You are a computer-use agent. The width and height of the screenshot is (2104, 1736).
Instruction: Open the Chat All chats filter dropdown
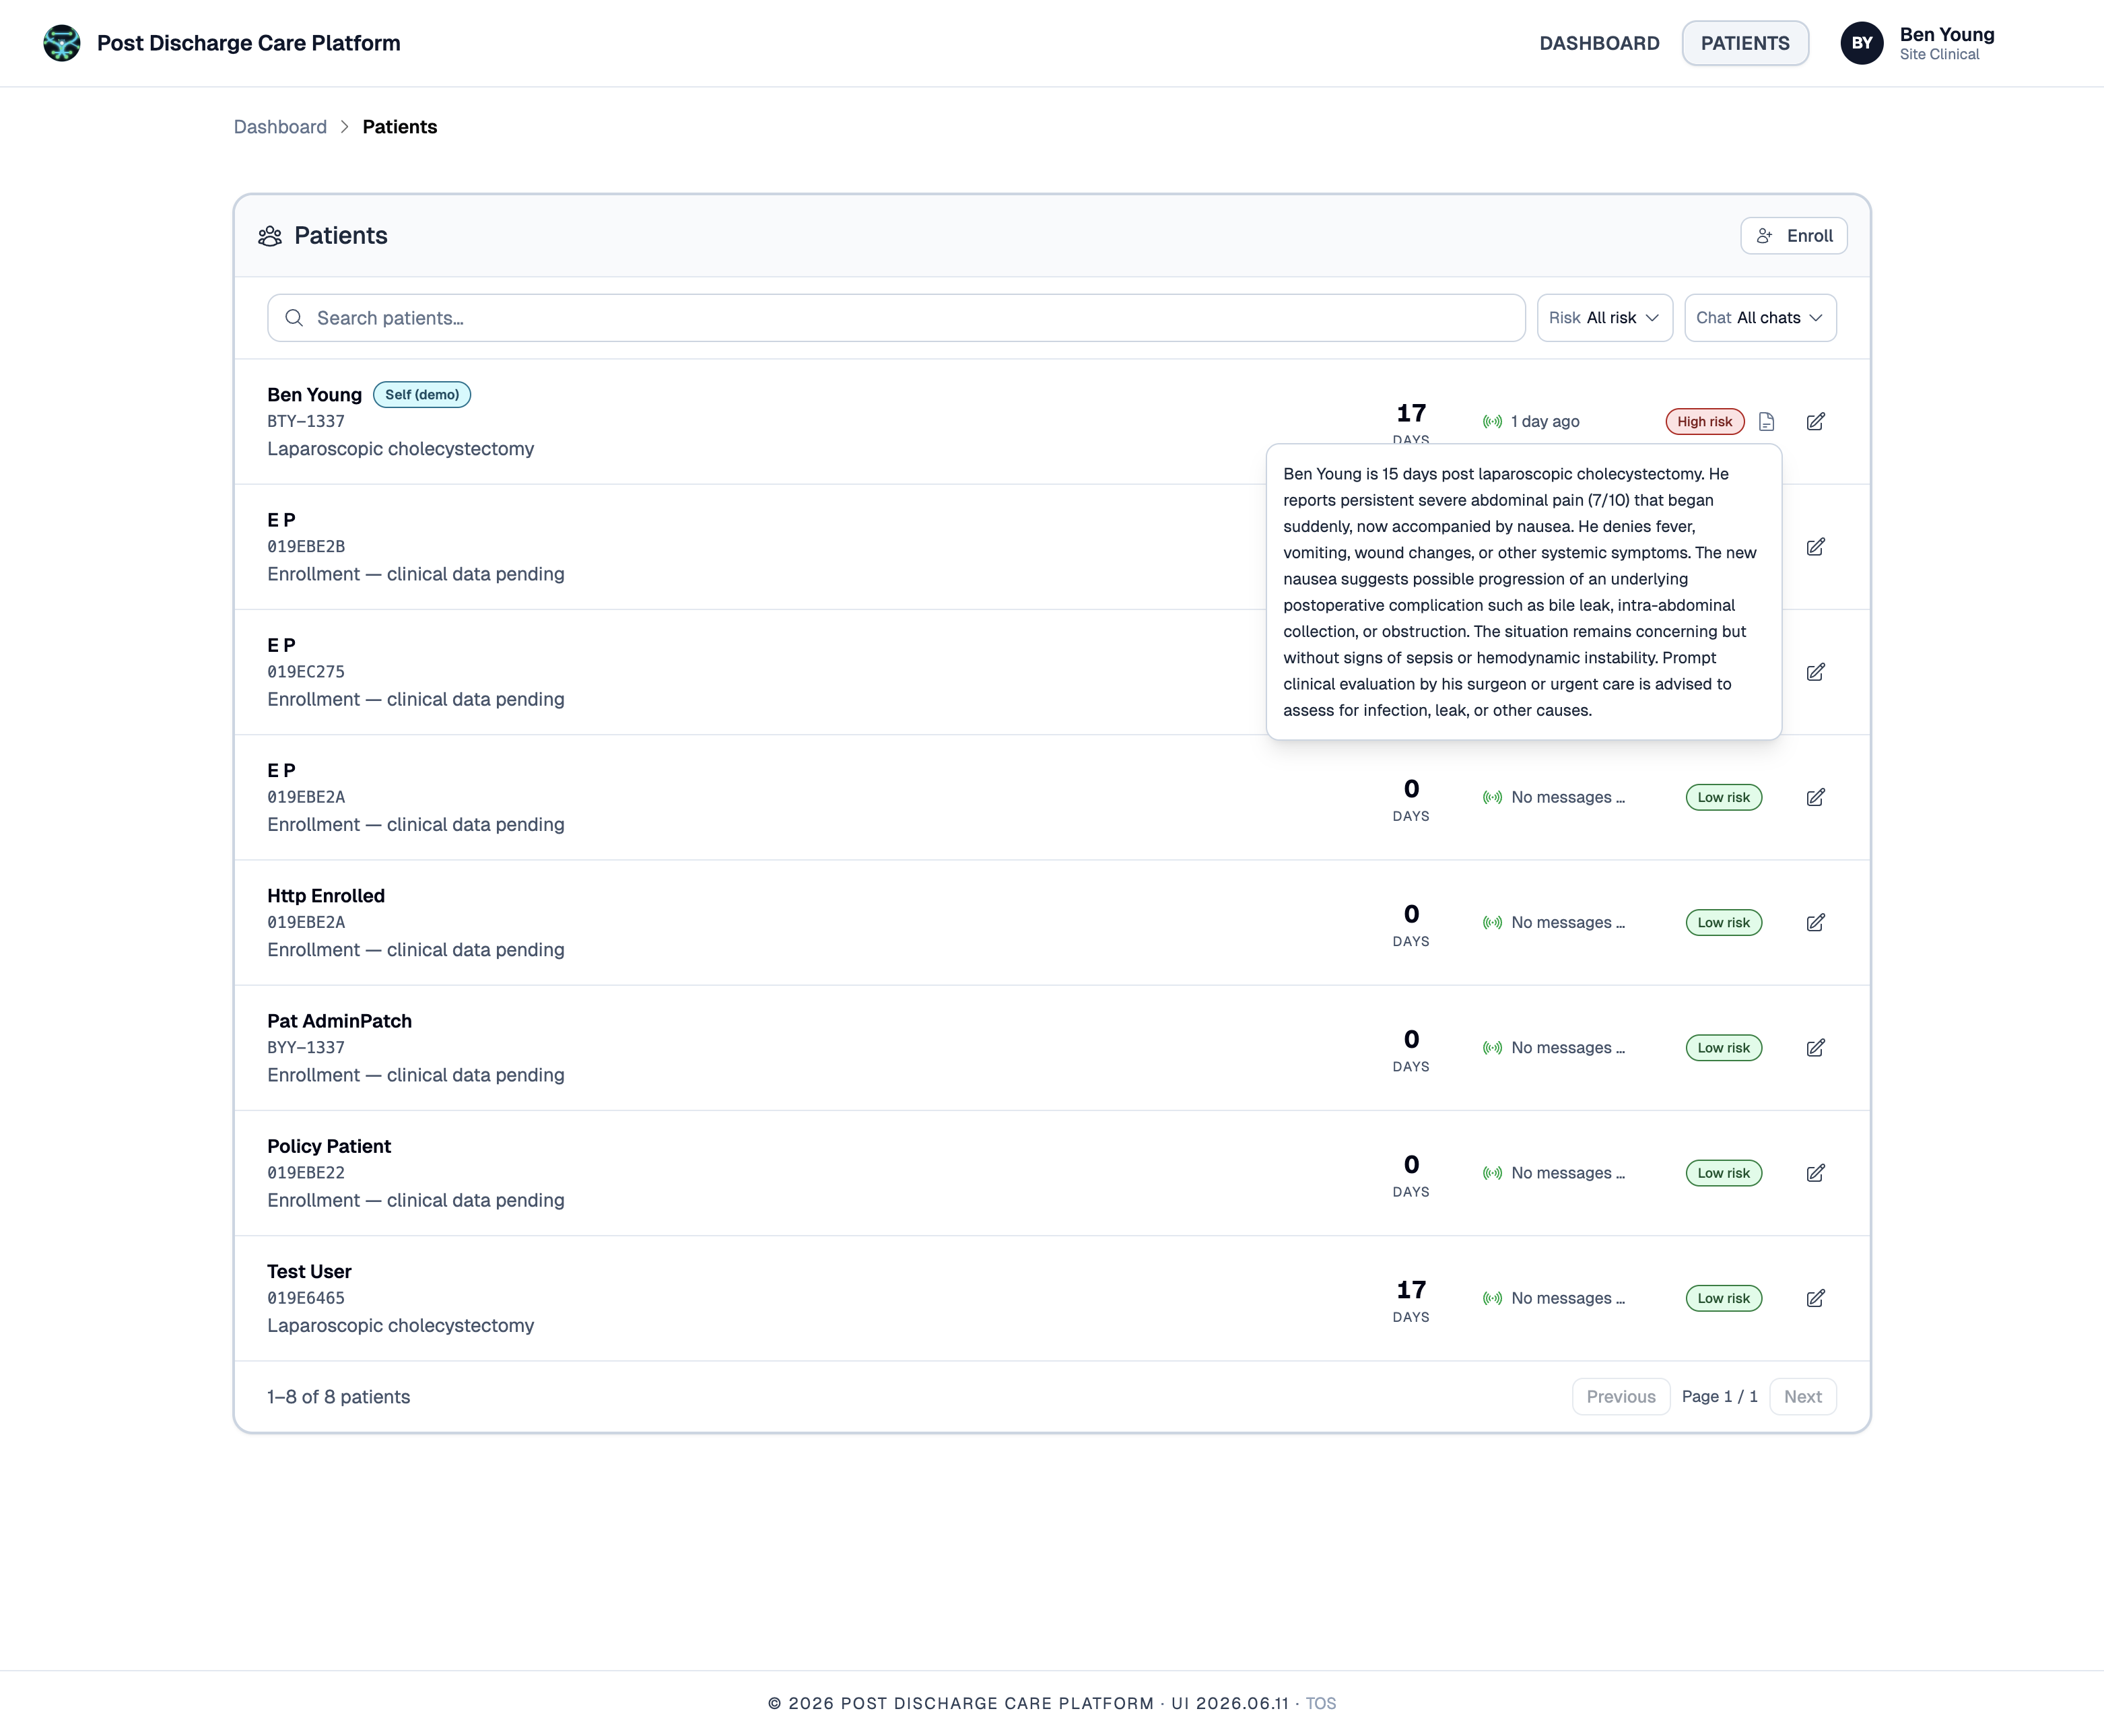[1760, 318]
